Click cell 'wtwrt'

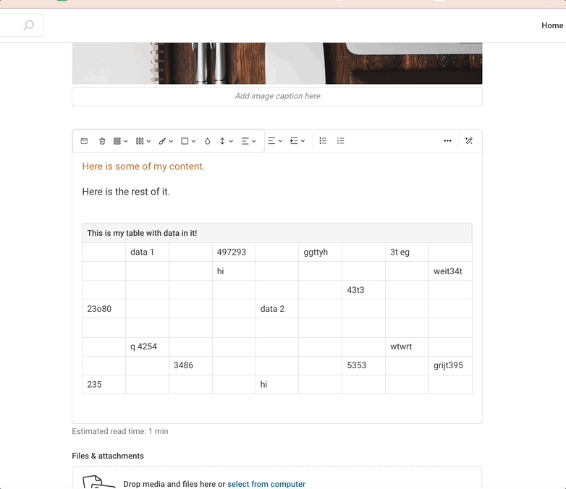(x=407, y=346)
